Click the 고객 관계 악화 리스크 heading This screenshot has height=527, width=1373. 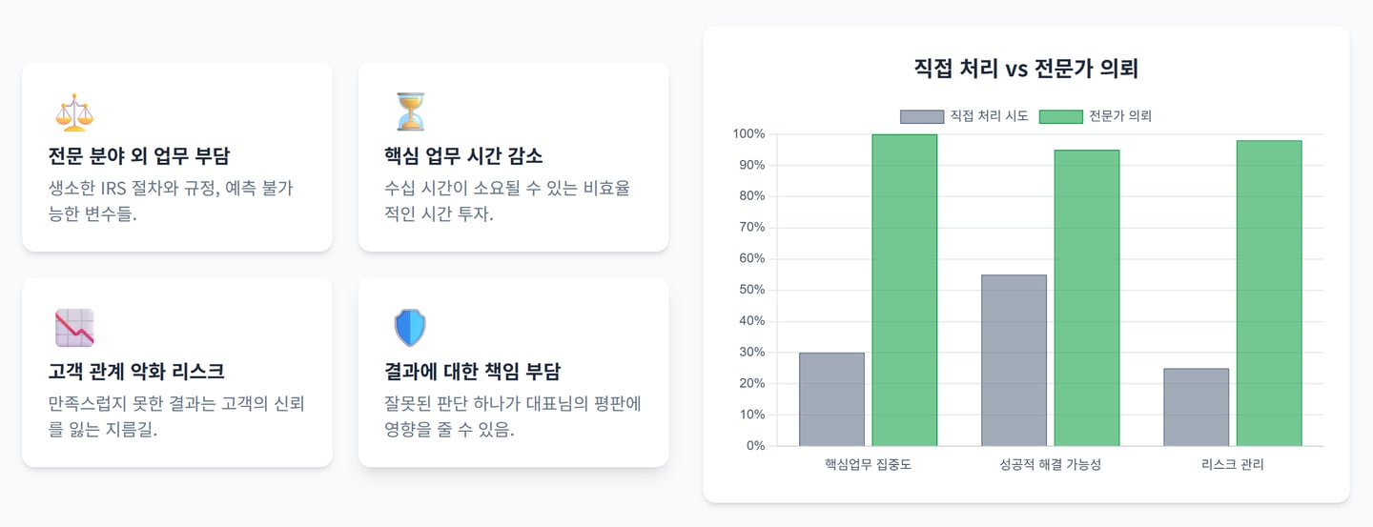[136, 372]
